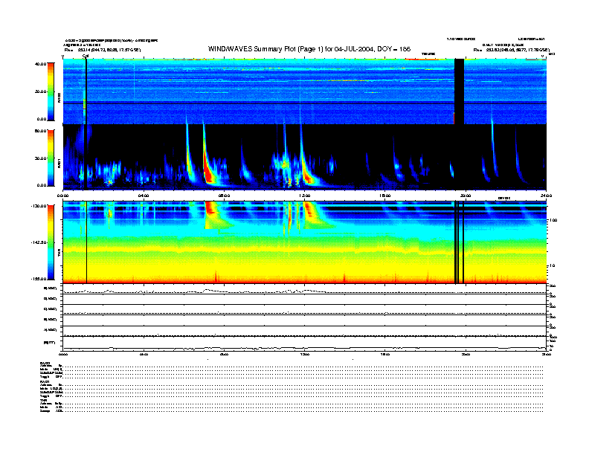Click the black data gap in RAD2 panel
589x455 pixels.
point(459,89)
